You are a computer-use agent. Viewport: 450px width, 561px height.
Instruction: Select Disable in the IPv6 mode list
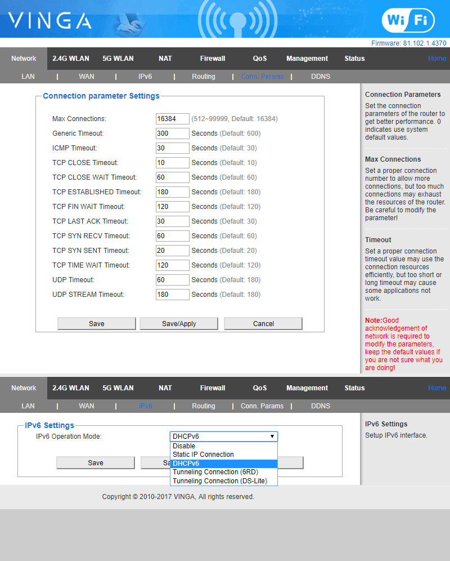pyautogui.click(x=184, y=446)
